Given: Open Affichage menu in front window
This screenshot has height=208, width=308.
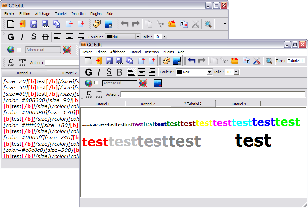Looking at the screenshot, I should [118, 52].
